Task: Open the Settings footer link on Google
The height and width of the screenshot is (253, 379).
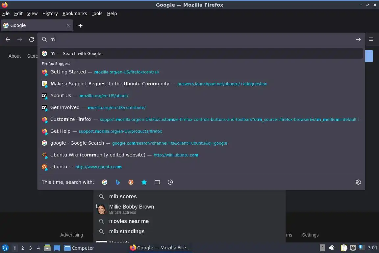Action: click(x=310, y=235)
